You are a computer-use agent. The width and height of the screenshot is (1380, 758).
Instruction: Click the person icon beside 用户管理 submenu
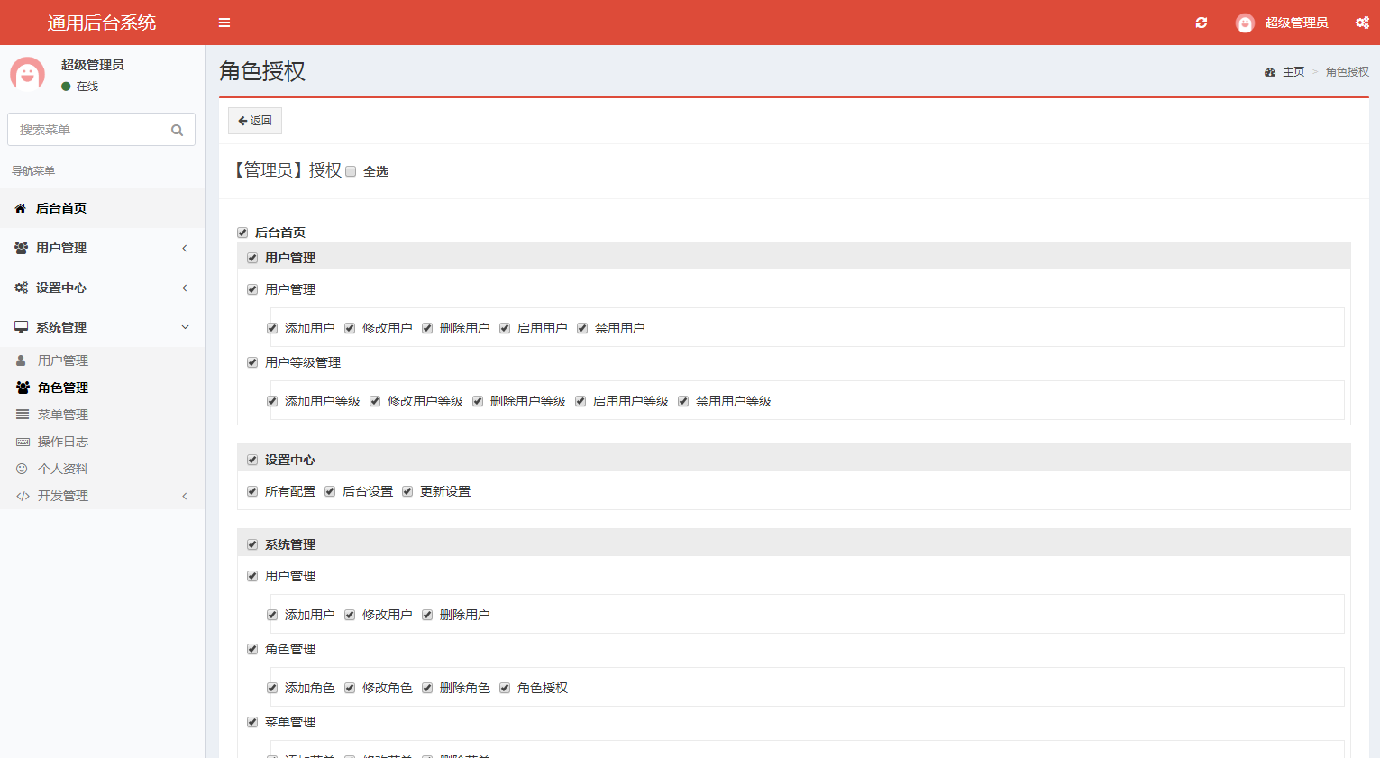21,361
